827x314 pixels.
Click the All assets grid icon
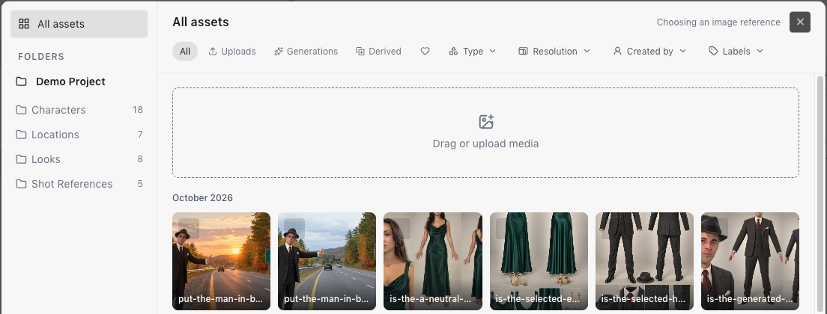24,24
